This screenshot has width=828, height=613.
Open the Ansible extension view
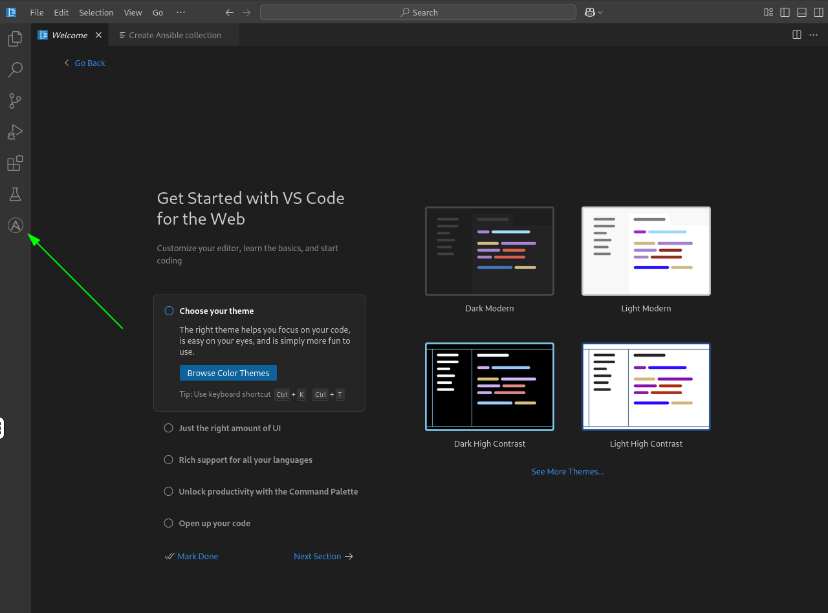pos(15,225)
